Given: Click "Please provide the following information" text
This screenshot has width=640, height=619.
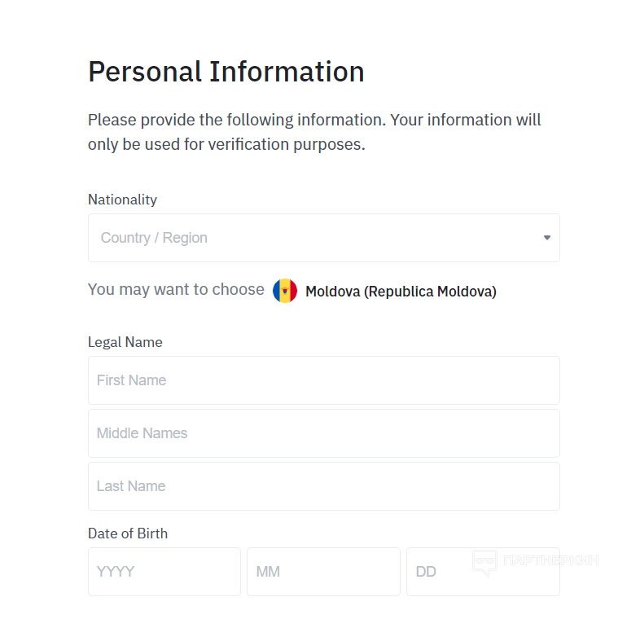Looking at the screenshot, I should coord(236,120).
